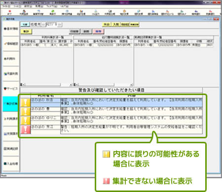Select the cyan highlighted 集計 sidebar tab

11,104
